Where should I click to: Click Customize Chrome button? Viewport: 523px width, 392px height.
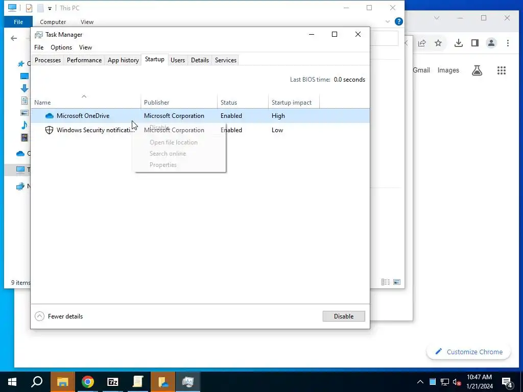coord(469,352)
